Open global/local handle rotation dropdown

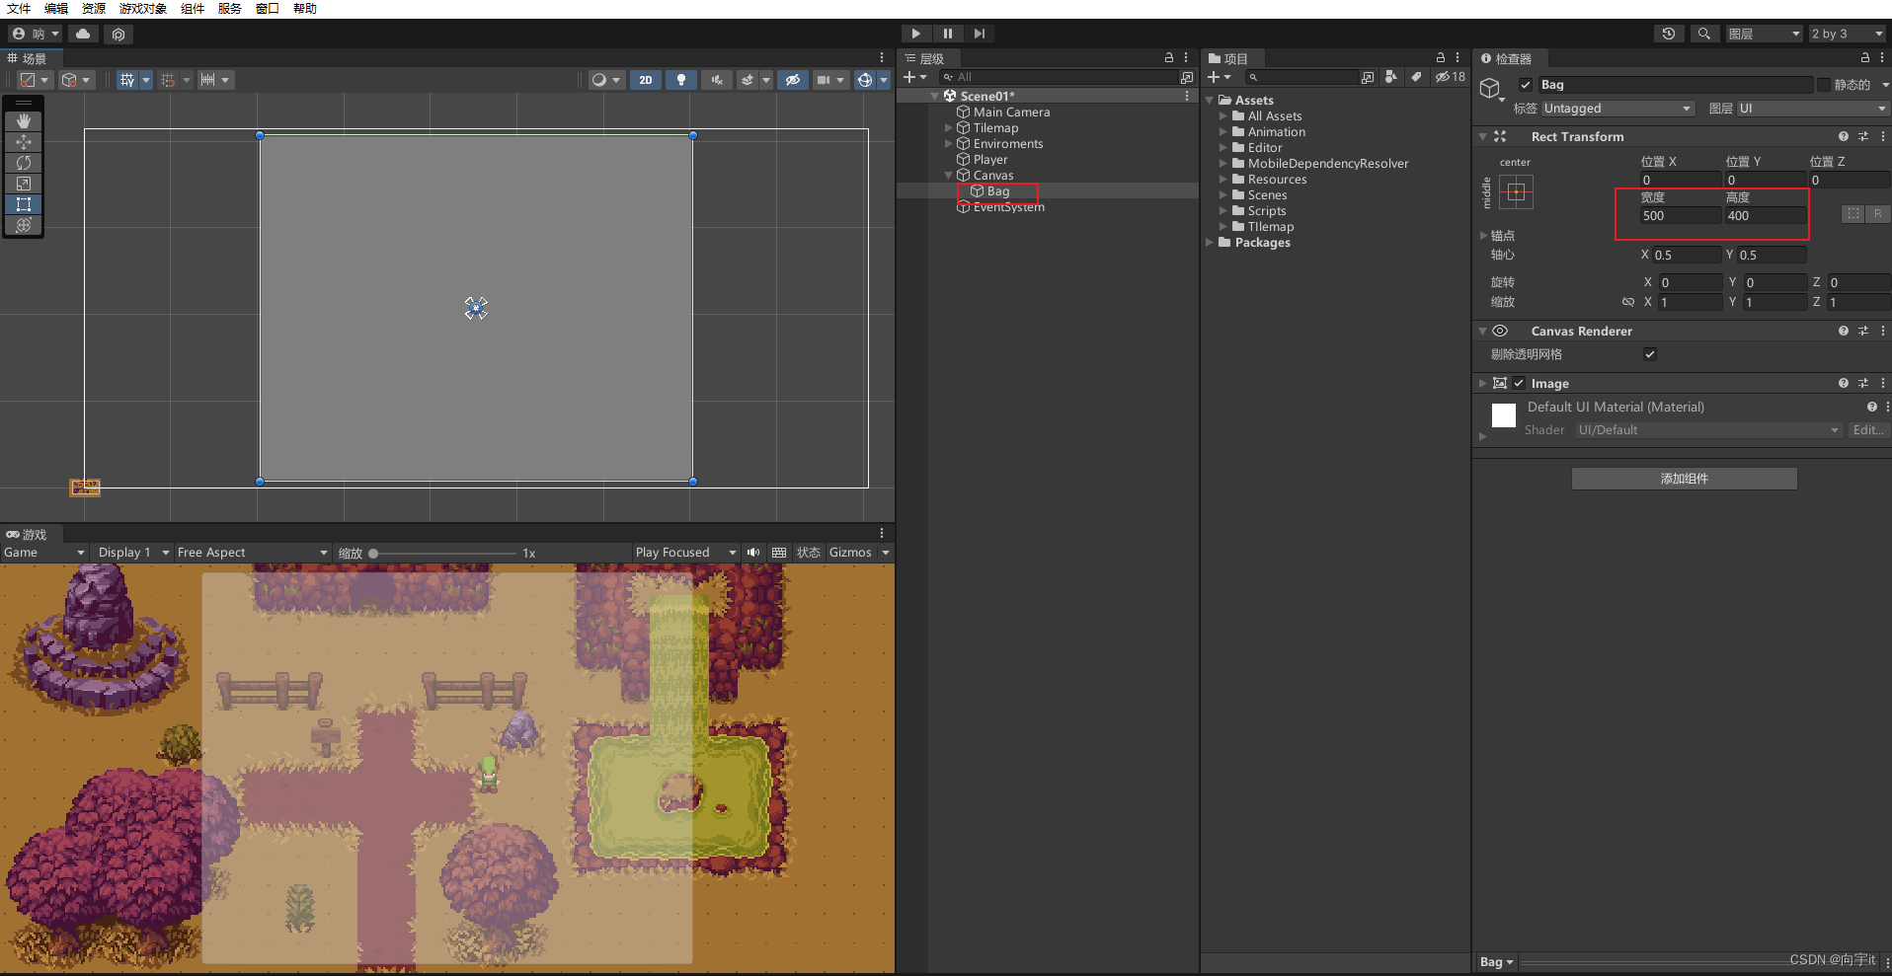tap(76, 80)
